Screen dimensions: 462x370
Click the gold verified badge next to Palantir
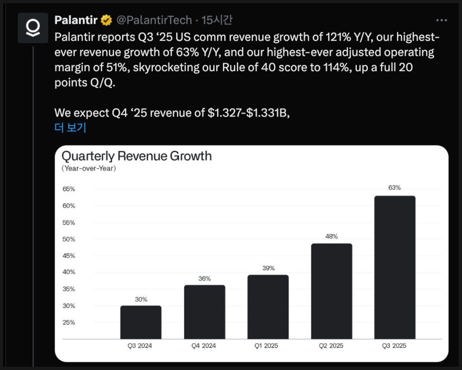[x=106, y=21]
